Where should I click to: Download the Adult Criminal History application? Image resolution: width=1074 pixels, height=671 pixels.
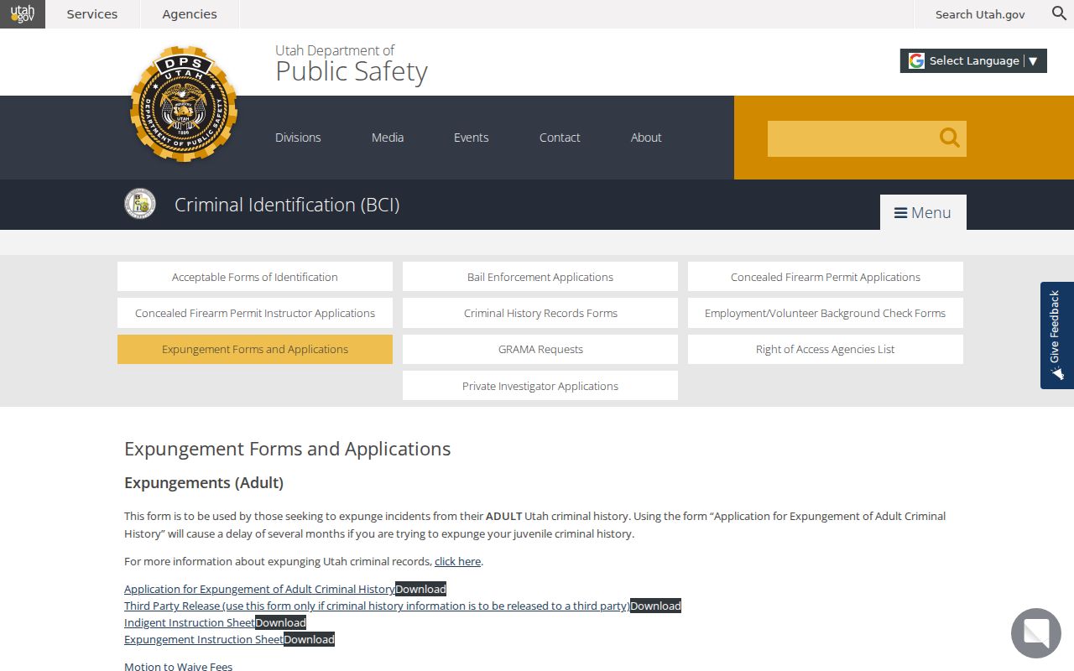click(421, 589)
